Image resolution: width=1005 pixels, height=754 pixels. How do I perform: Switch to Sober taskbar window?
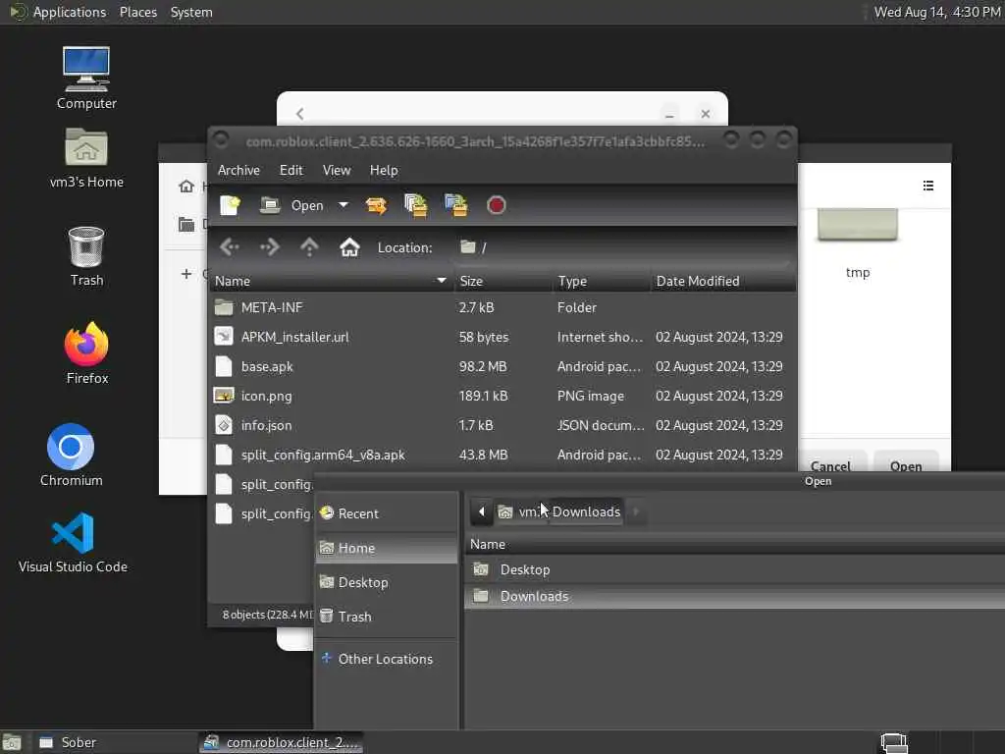[x=114, y=742]
